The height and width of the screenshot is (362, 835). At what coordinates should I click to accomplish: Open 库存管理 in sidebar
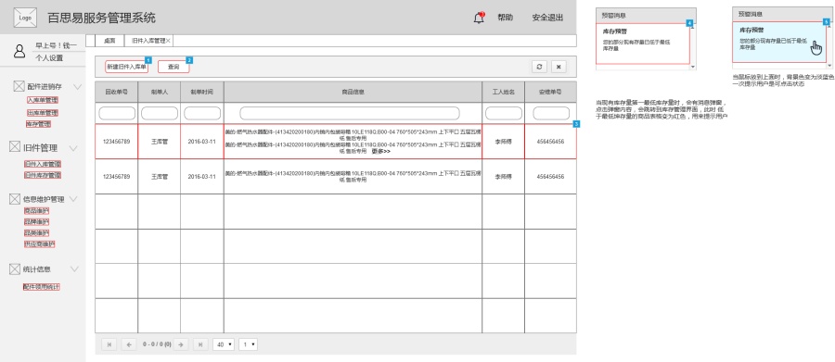[x=38, y=124]
